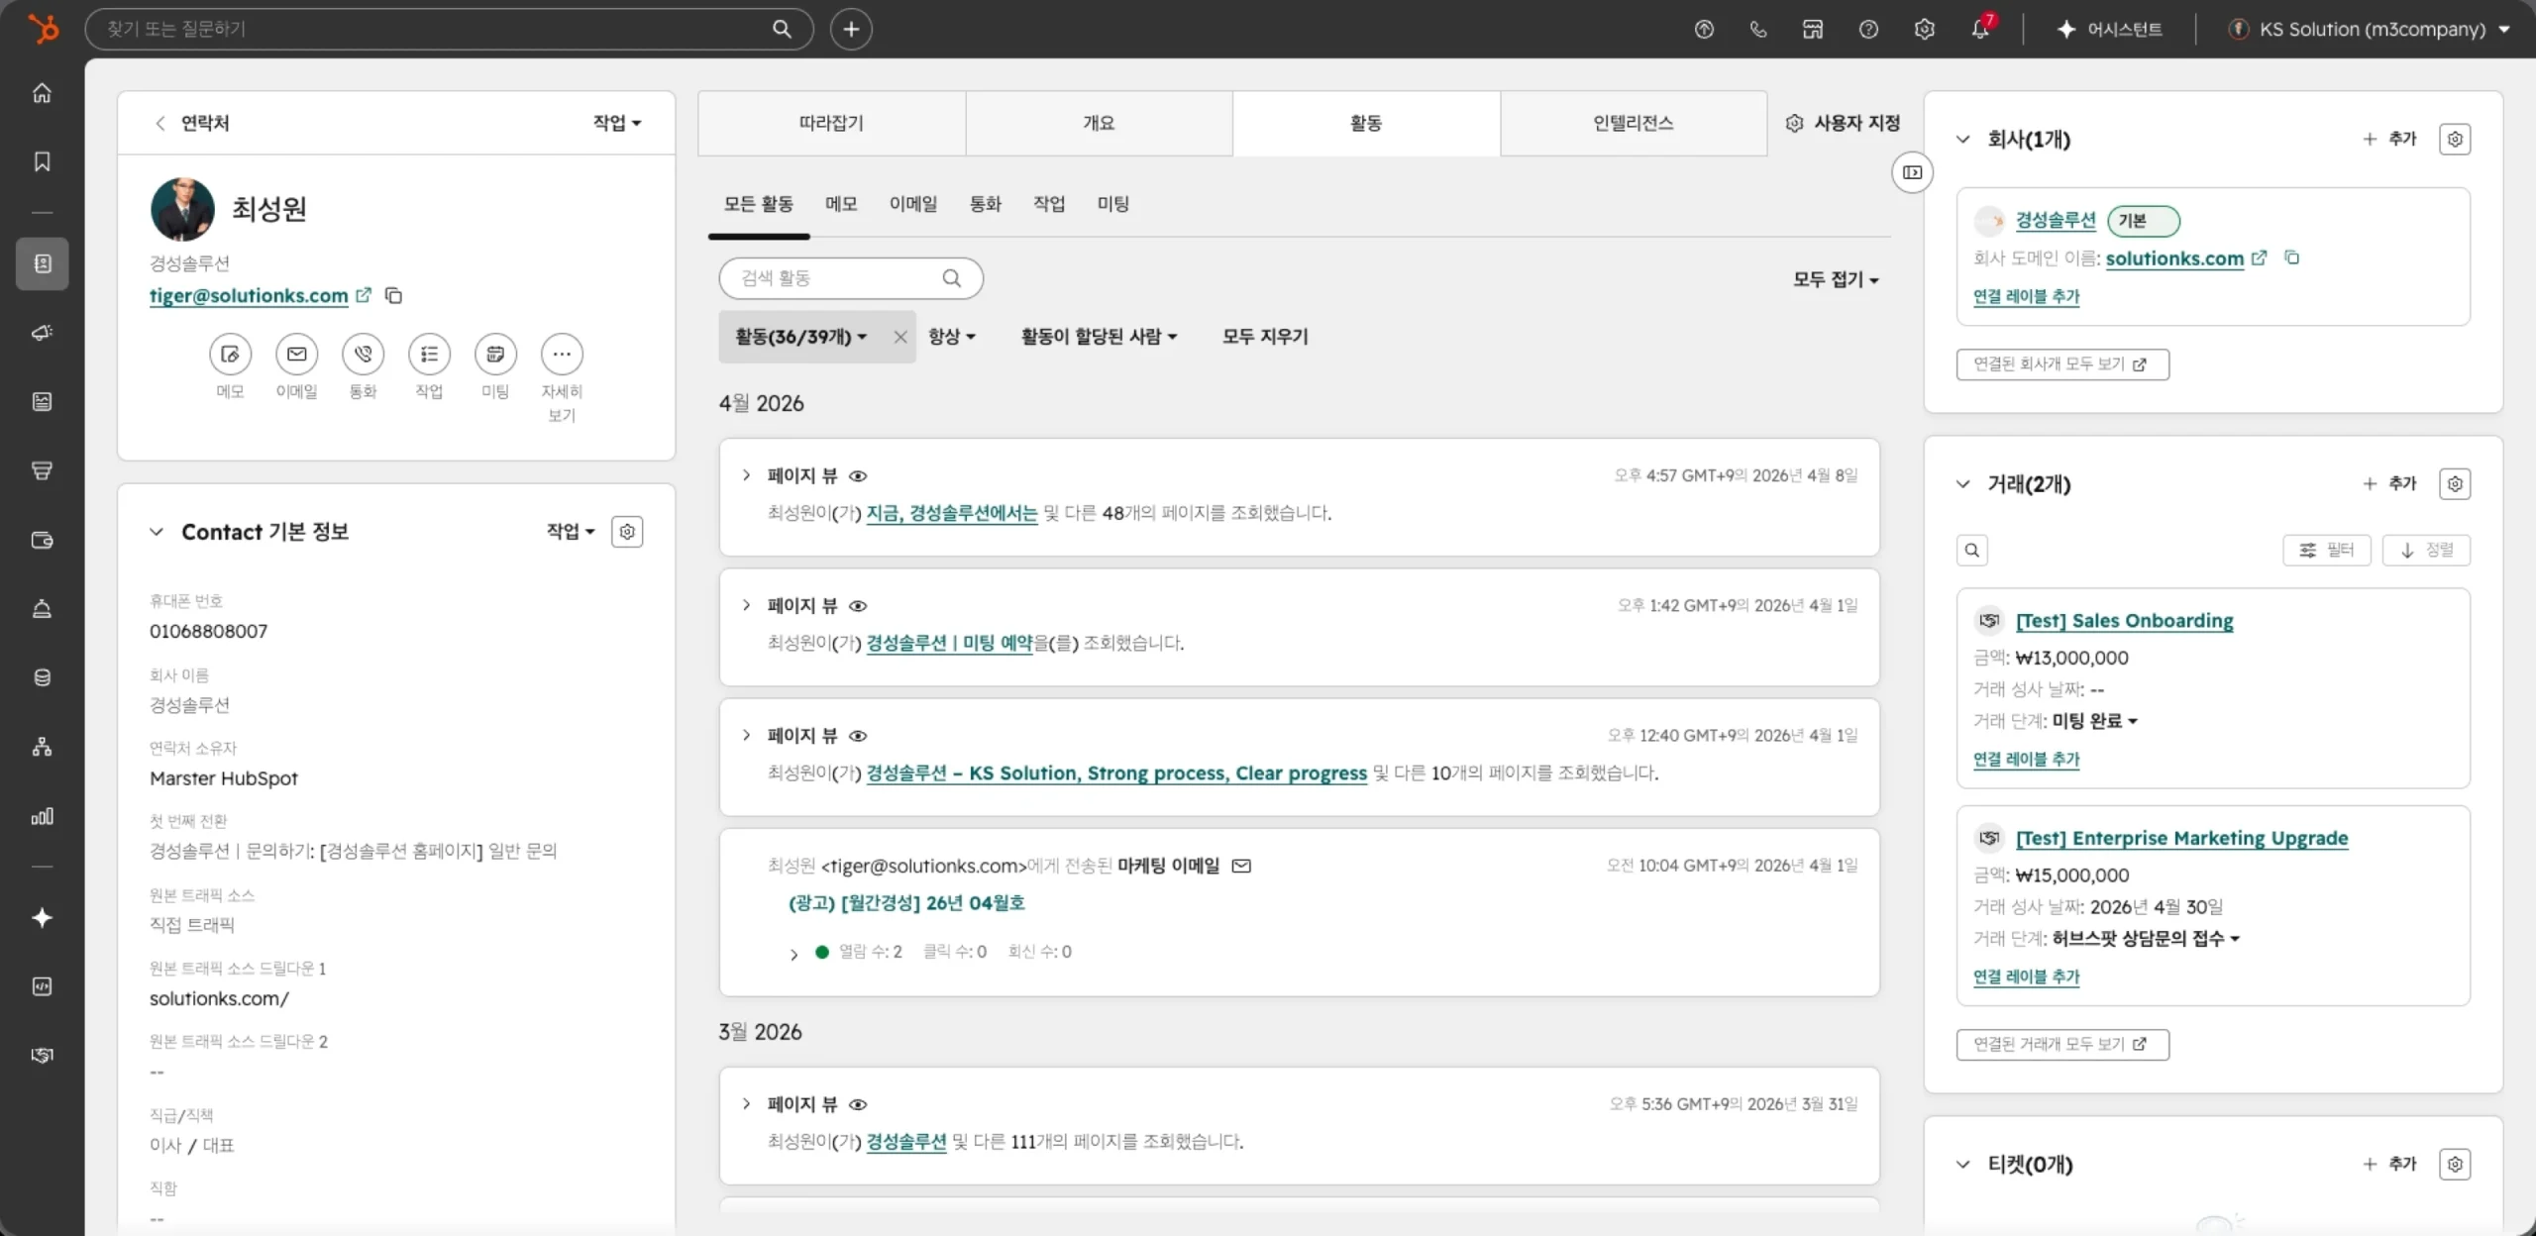Select the 메모 activity sub-tab
The image size is (2536, 1236).
841,204
